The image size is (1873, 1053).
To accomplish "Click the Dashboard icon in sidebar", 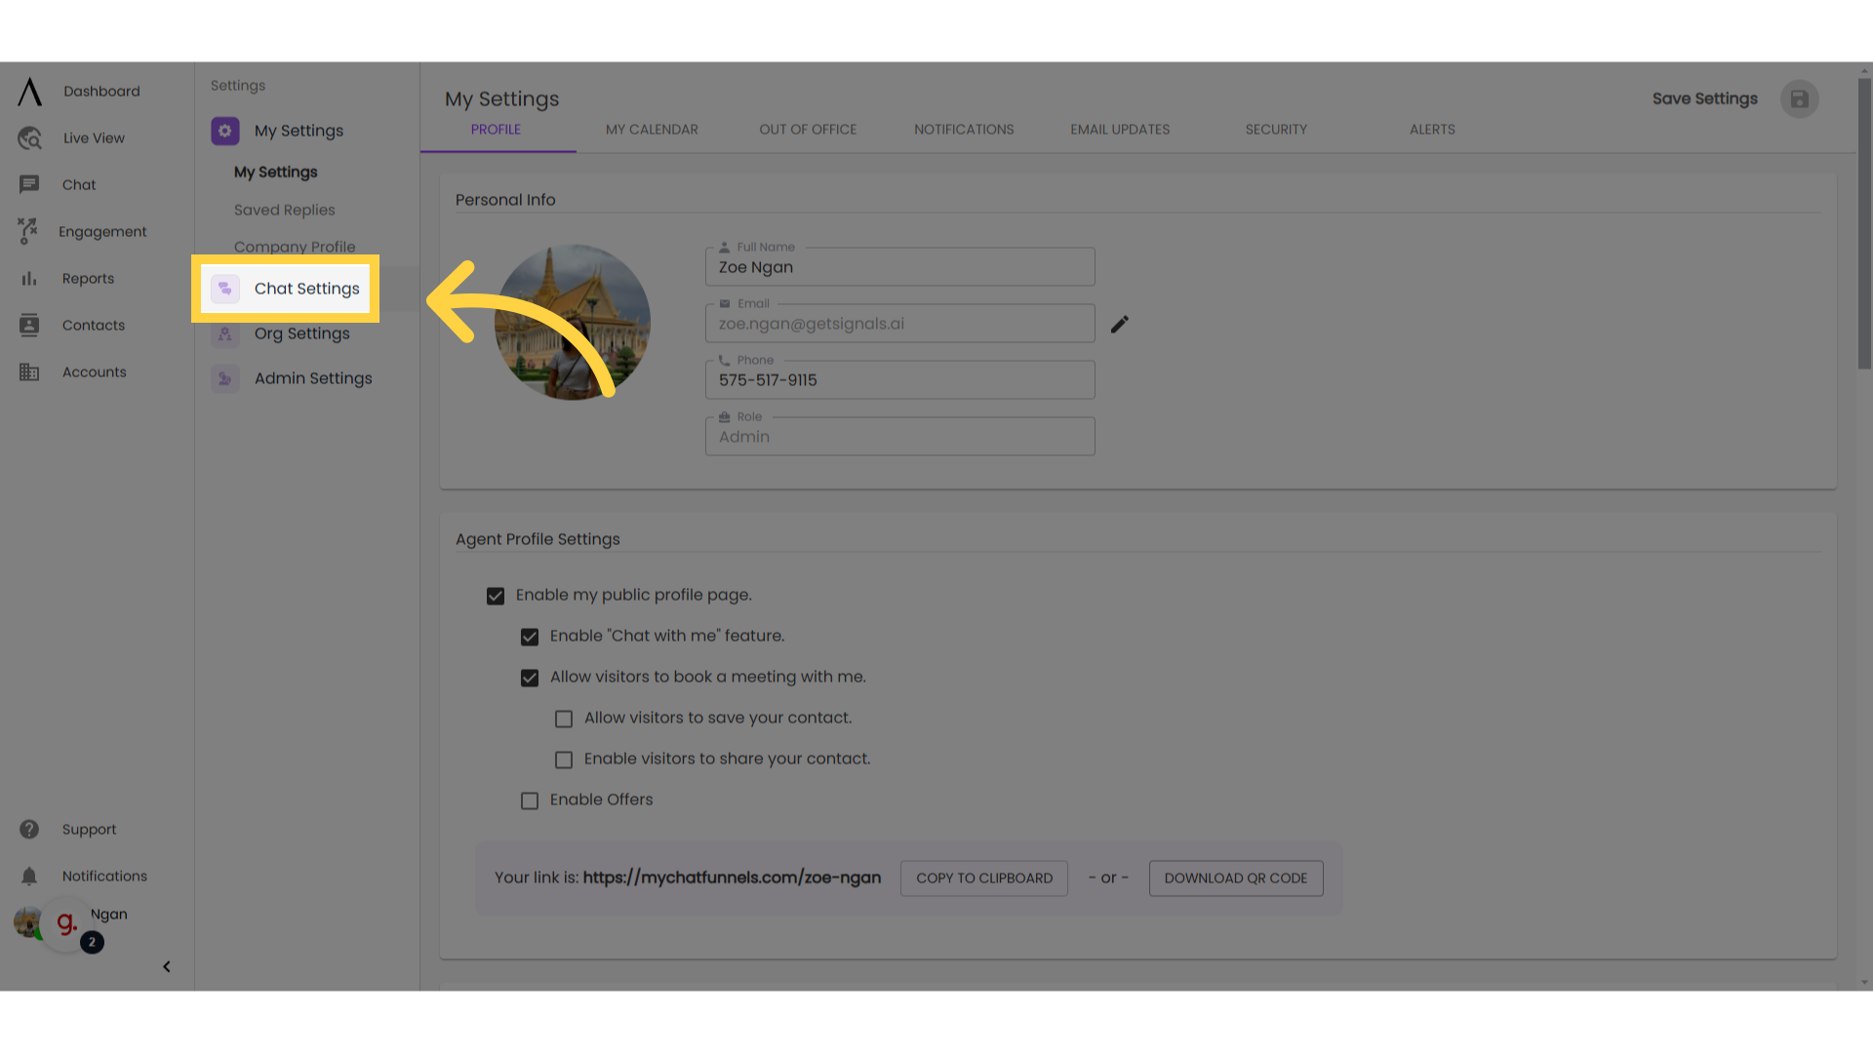I will coord(28,90).
